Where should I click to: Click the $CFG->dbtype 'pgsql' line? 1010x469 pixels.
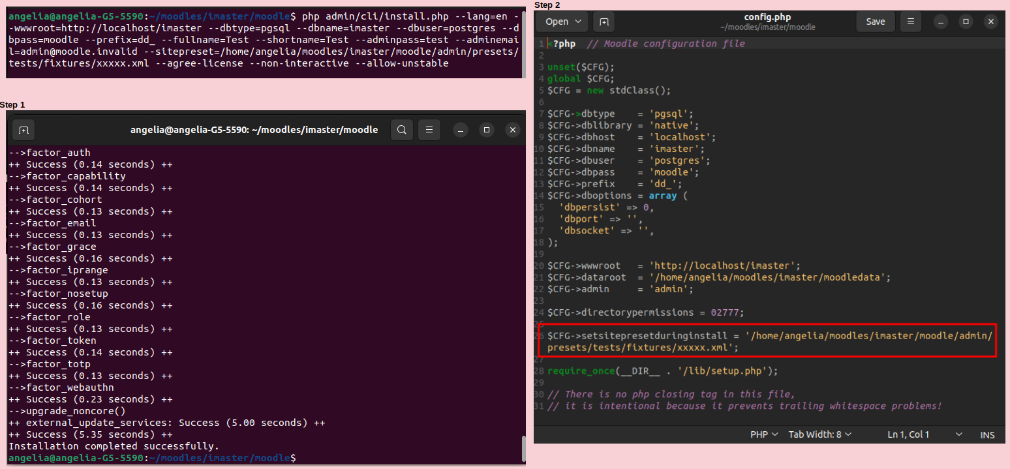point(620,114)
